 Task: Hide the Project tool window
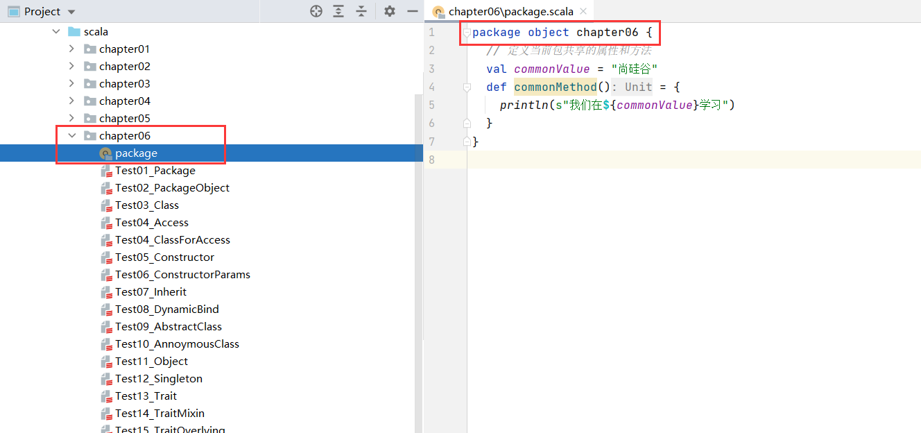[412, 11]
